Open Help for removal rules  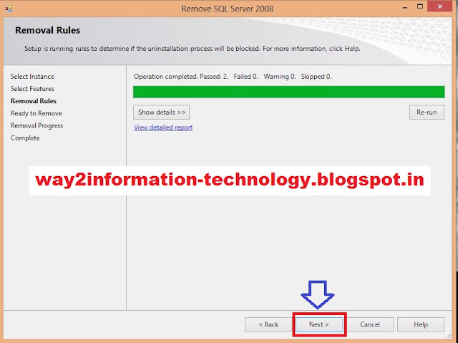[421, 324]
